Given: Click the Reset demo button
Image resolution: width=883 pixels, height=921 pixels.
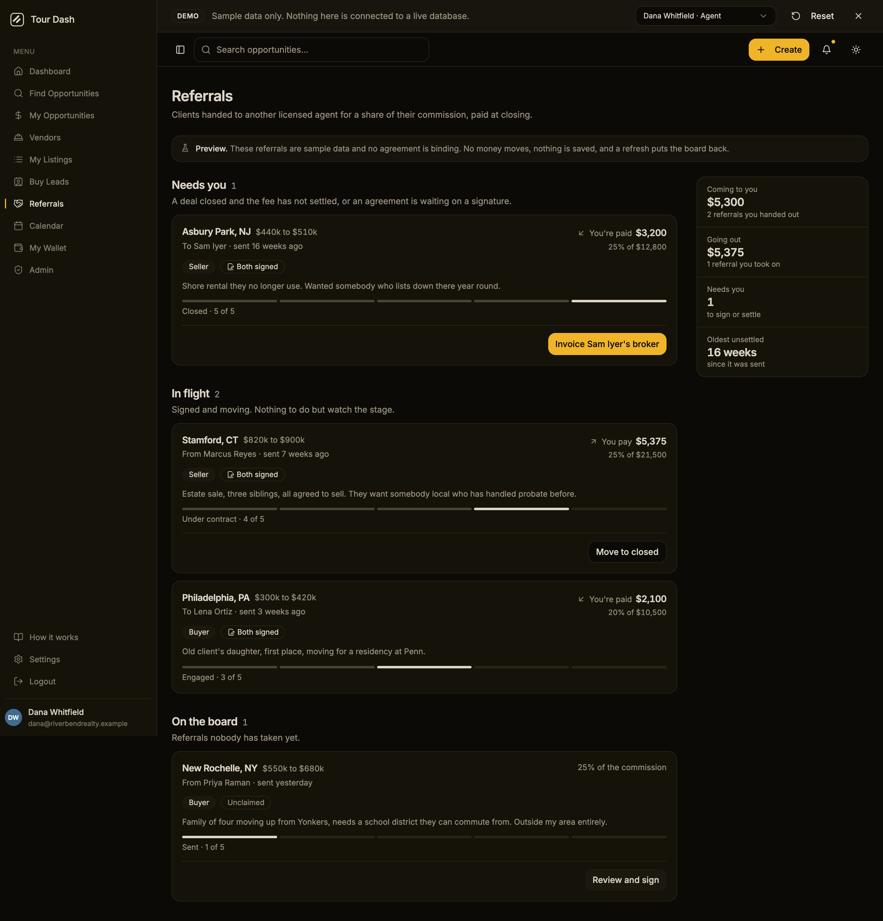Looking at the screenshot, I should [x=812, y=16].
